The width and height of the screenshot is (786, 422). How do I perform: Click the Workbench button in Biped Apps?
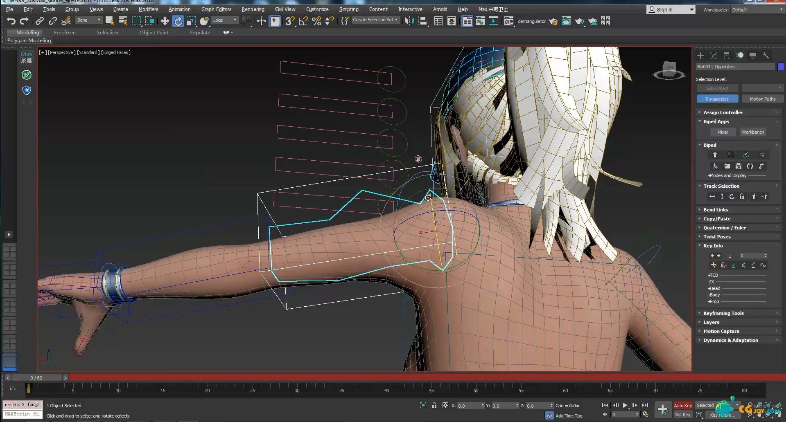click(x=753, y=132)
